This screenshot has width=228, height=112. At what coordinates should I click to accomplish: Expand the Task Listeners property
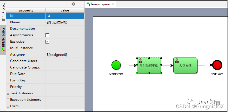tap(8, 93)
